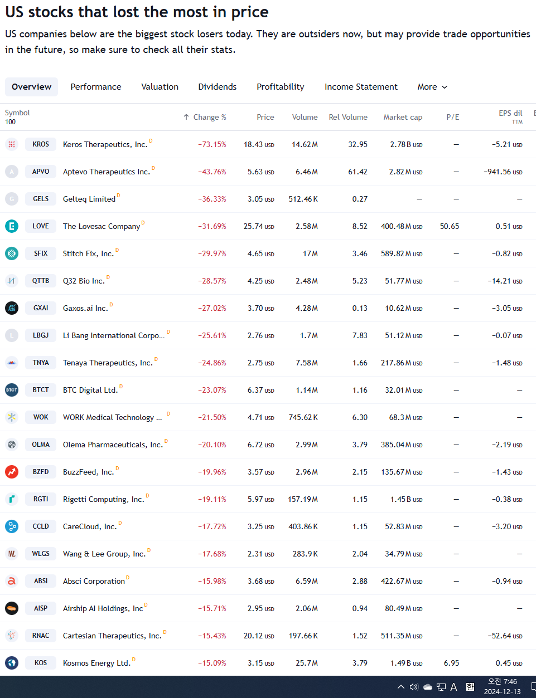536x698 pixels.
Task: Sort by the Rel Volume column header
Action: click(x=348, y=117)
